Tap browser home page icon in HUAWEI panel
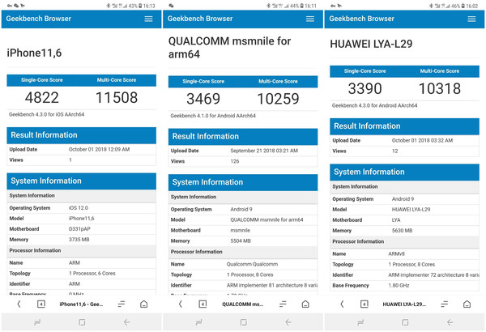The width and height of the screenshot is (486, 332). pyautogui.click(x=467, y=304)
